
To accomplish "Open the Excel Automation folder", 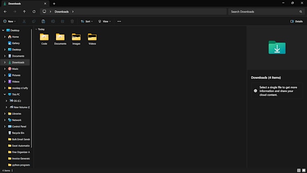I will click(19, 146).
